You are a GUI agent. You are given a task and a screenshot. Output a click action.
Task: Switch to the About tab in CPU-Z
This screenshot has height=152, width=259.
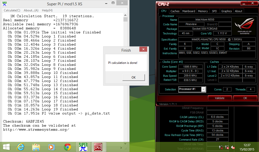click(x=239, y=11)
